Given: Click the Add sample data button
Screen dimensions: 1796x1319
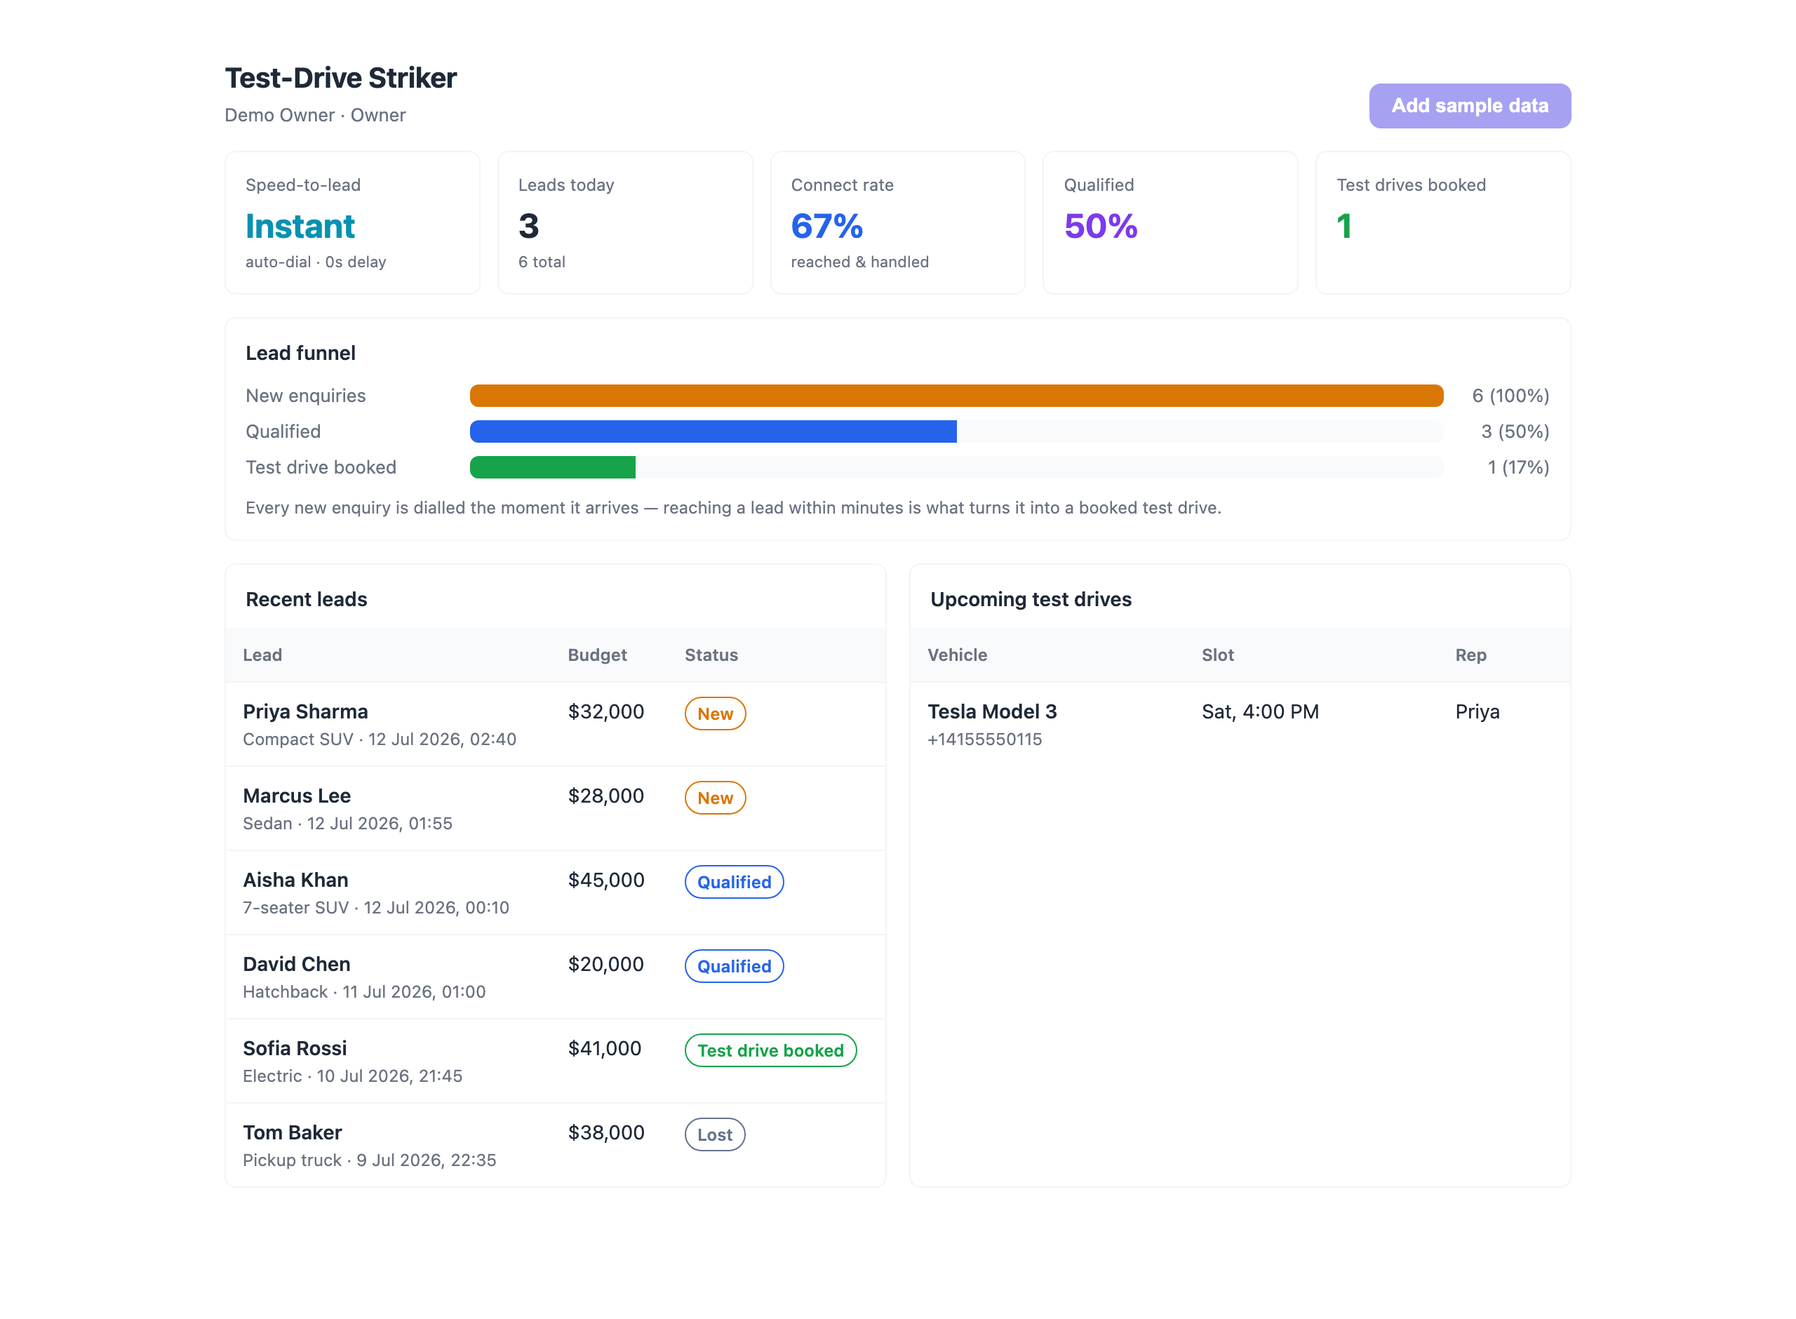Looking at the screenshot, I should 1470,105.
